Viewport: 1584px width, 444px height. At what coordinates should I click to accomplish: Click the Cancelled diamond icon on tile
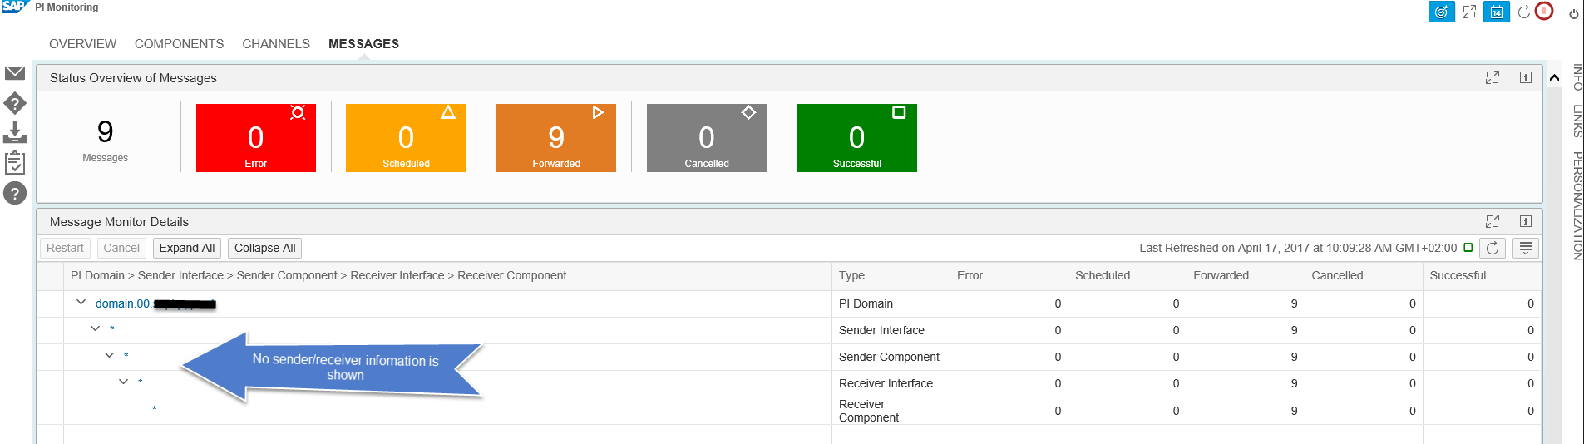(x=748, y=112)
